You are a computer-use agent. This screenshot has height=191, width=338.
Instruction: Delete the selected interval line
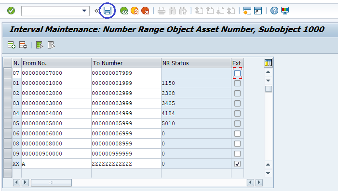click(x=23, y=45)
